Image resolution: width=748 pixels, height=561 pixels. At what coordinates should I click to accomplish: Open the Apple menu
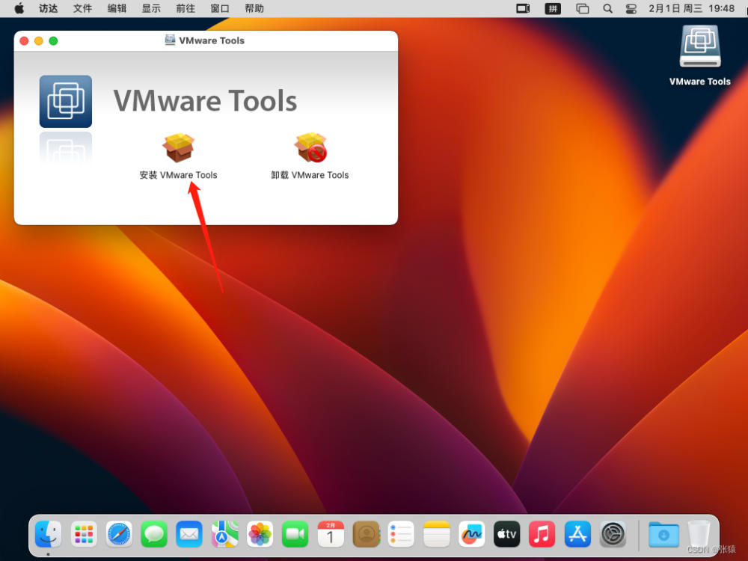coord(19,8)
